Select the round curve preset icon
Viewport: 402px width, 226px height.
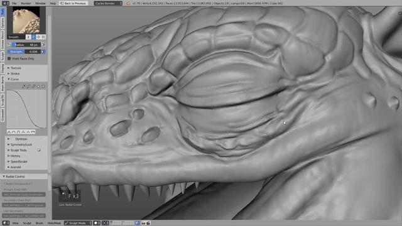14,132
